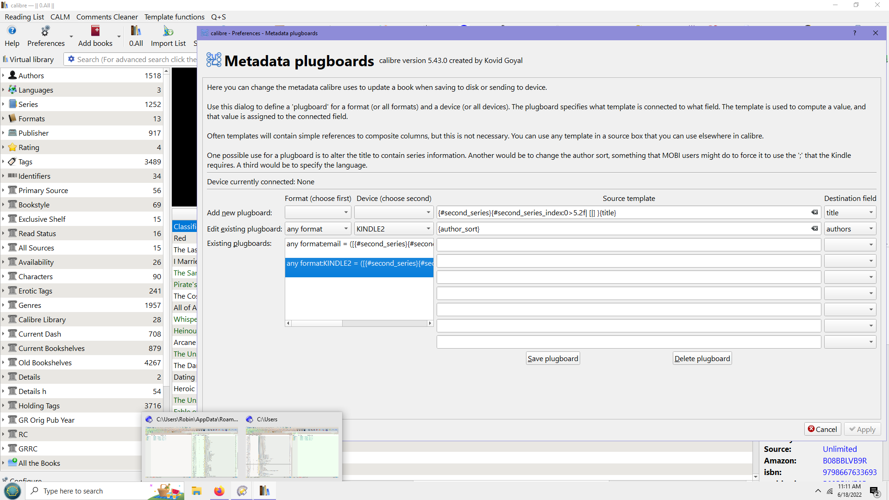Click the Tags category icon
The height and width of the screenshot is (500, 889).
click(x=13, y=161)
